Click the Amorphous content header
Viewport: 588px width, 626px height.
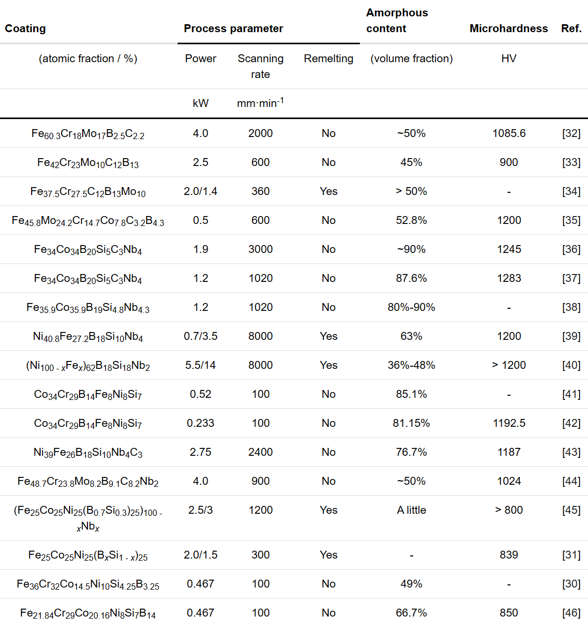pos(397,21)
